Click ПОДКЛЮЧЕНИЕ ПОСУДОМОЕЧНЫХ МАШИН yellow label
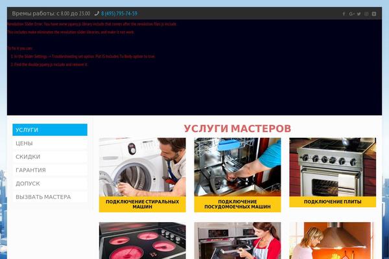 [238, 204]
